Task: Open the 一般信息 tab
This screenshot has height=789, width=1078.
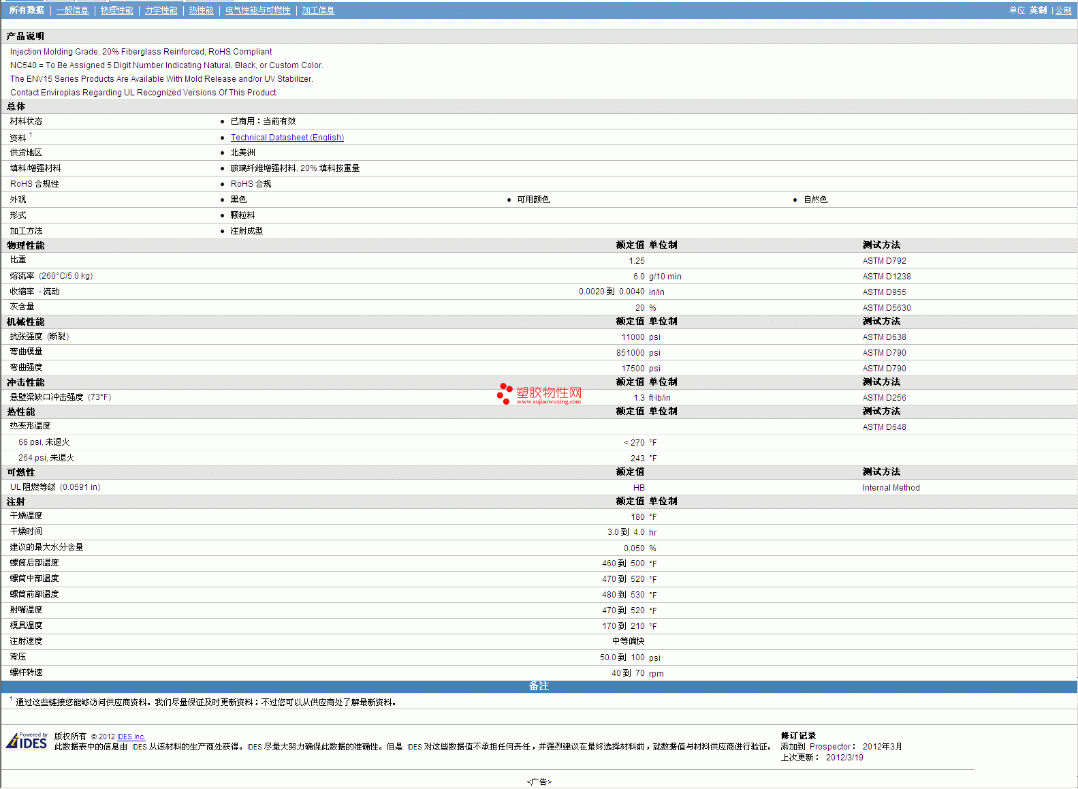Action: 72,10
